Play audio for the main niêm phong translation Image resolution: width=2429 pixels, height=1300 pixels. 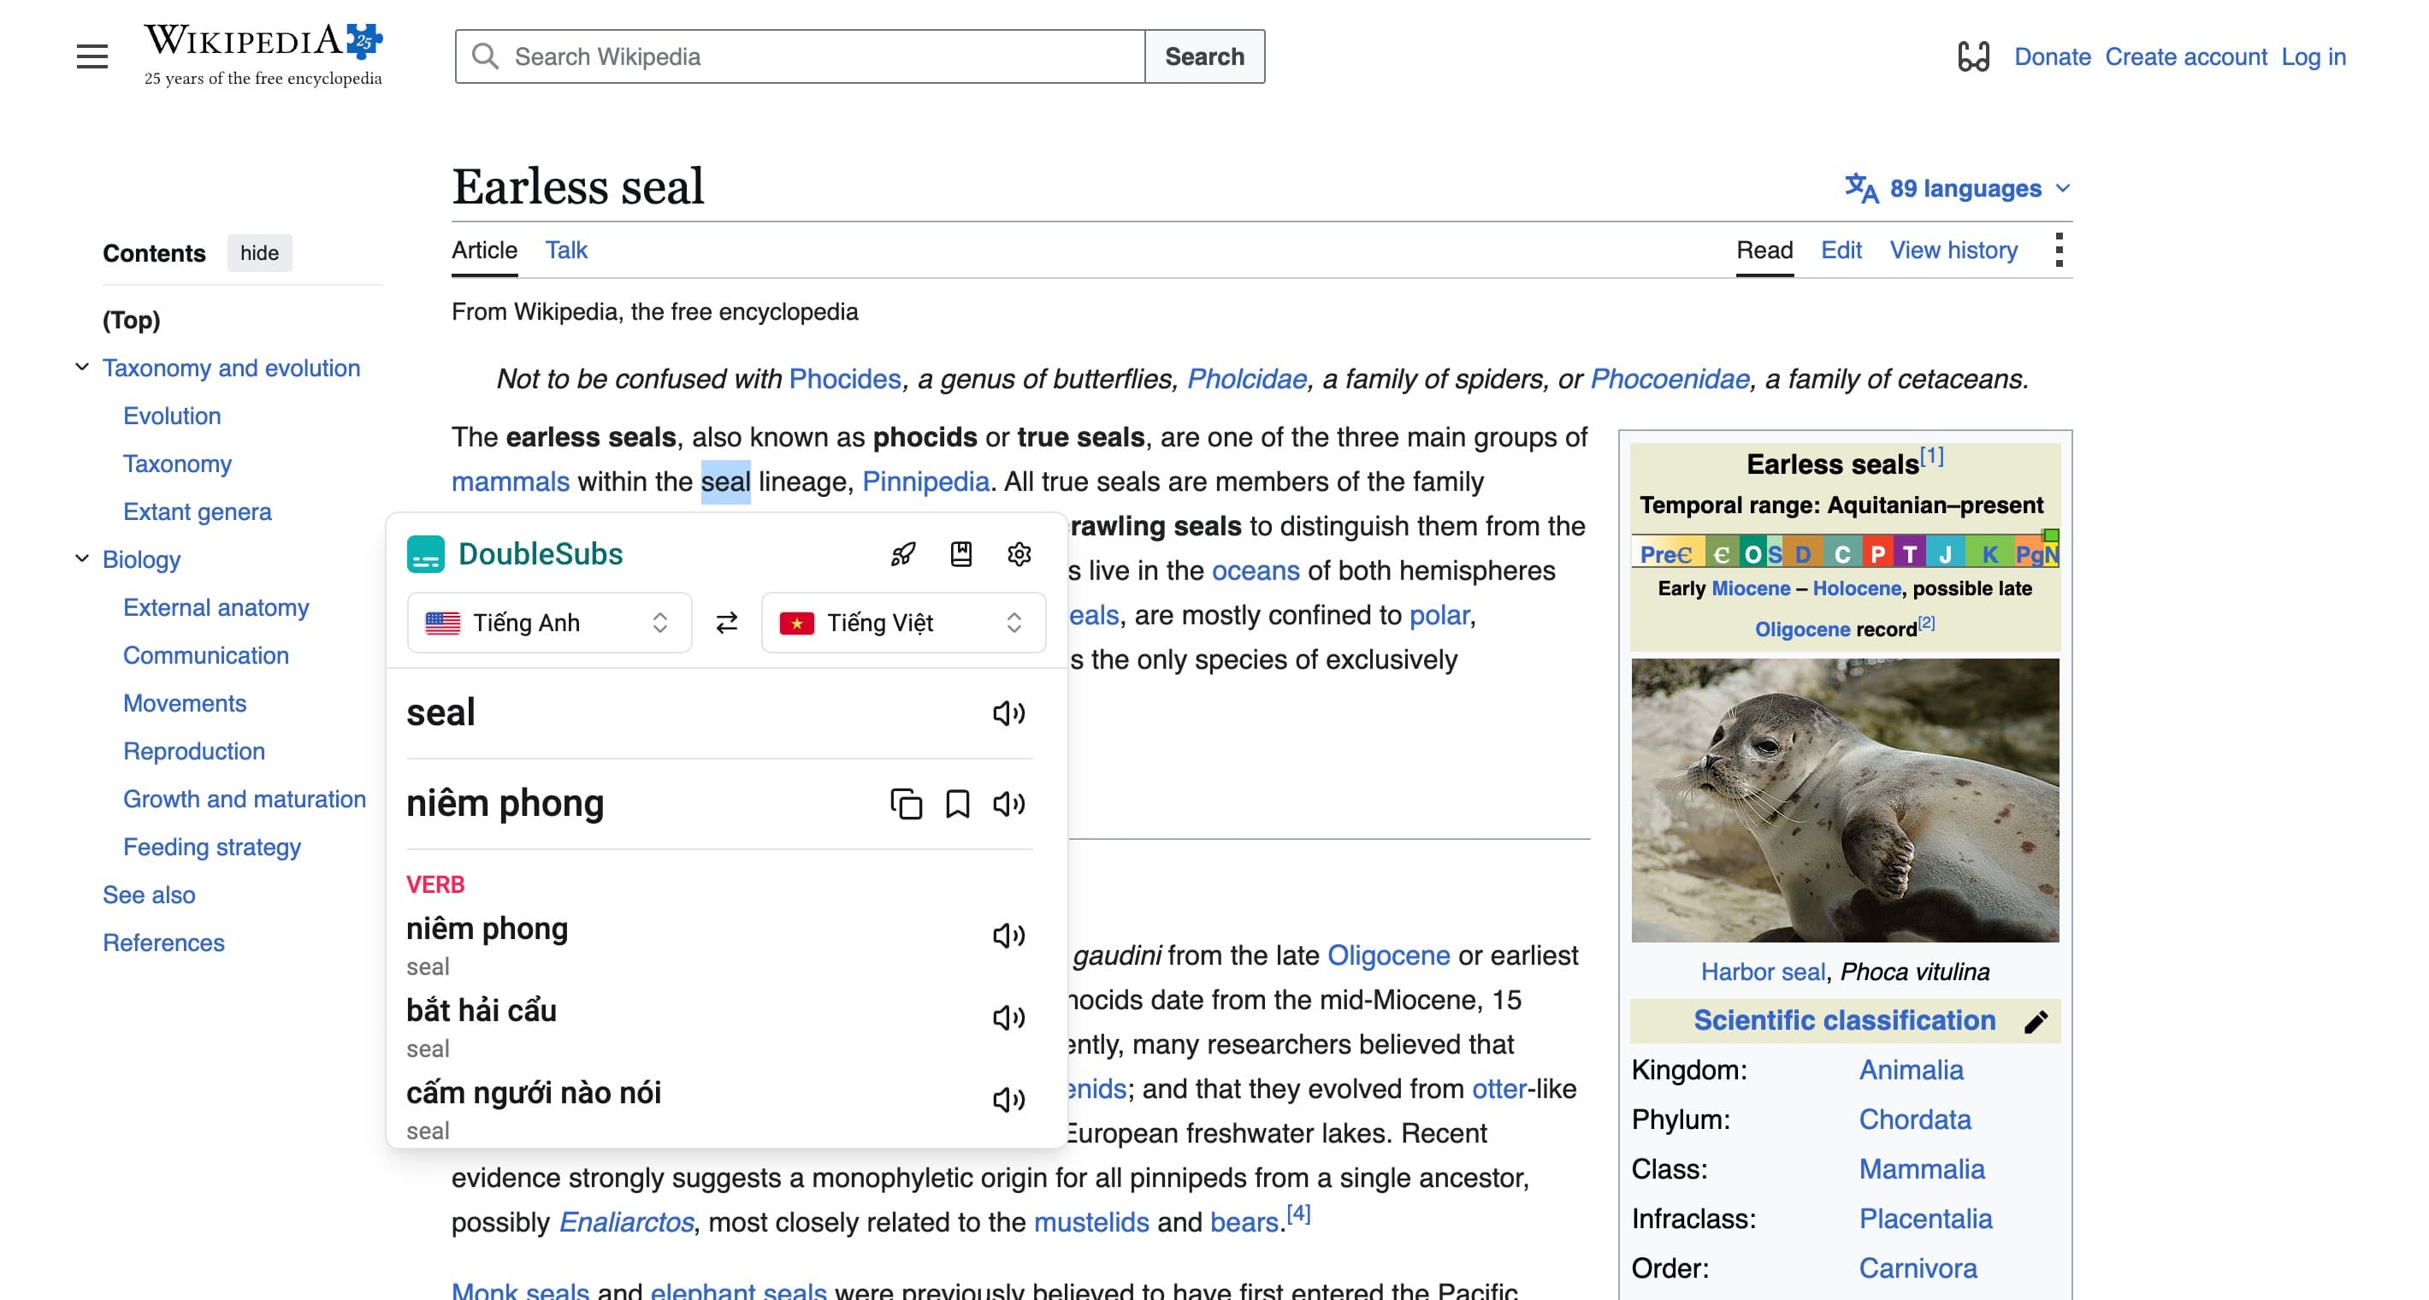[x=1008, y=804]
